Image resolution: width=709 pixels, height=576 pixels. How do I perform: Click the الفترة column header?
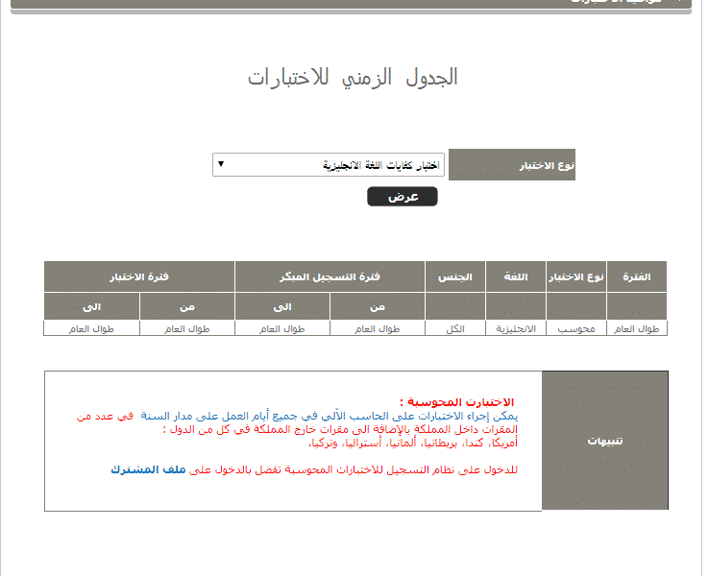tap(637, 276)
